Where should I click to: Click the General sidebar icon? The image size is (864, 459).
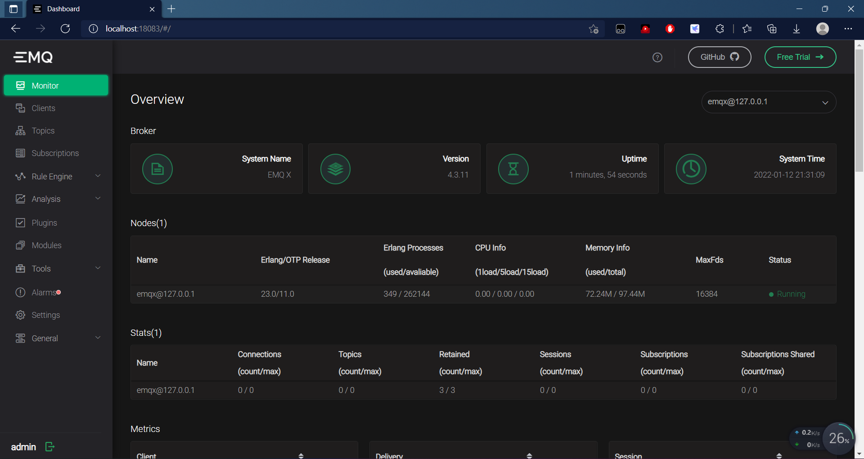[20, 338]
